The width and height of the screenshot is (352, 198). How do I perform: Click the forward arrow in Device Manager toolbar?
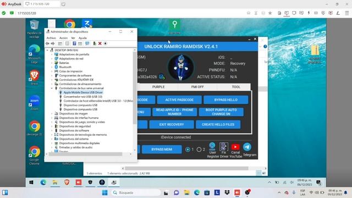click(x=53, y=43)
